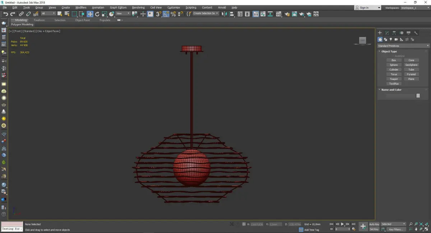Click the object color swatch
Image resolution: width=431 pixels, height=233 pixels.
pos(418,96)
